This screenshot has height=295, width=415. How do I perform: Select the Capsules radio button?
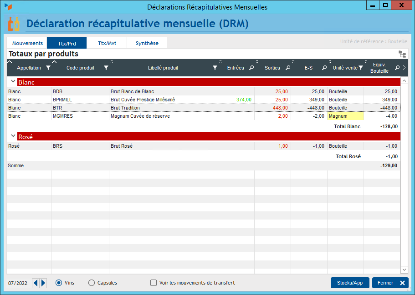[x=92, y=283]
